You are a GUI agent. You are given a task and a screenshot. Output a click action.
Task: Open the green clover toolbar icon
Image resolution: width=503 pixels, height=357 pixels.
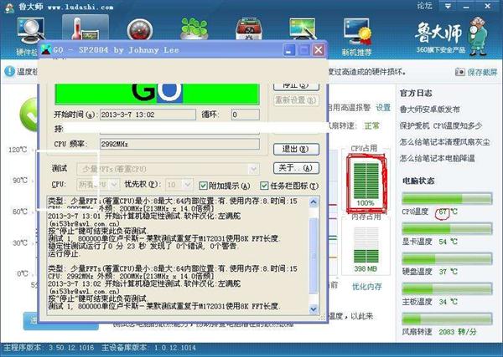pos(194,28)
